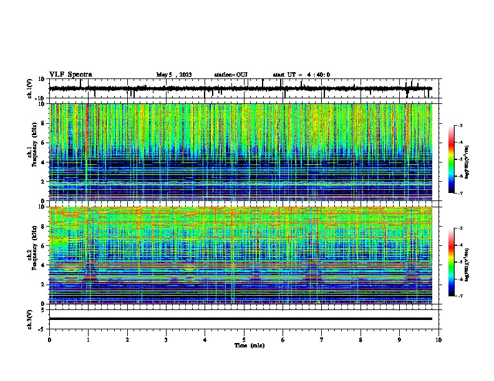This screenshot has width=494, height=381.
Task: Click the "station=OUI" header label
Action: point(231,75)
